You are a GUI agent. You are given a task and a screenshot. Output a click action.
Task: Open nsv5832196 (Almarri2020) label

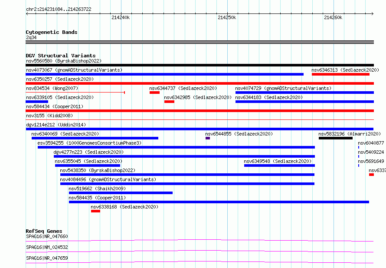[350, 134]
